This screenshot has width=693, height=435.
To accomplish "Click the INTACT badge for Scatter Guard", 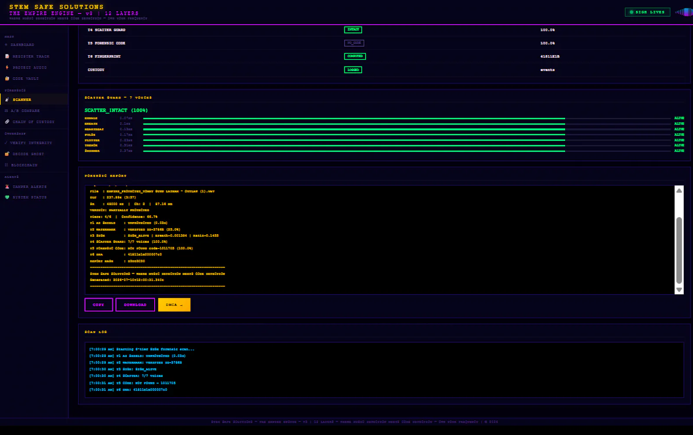I will [353, 29].
